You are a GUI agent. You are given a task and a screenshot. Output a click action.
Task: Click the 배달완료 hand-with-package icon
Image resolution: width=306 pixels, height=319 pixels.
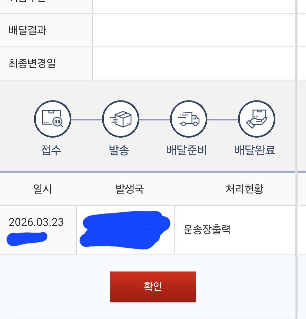257,119
